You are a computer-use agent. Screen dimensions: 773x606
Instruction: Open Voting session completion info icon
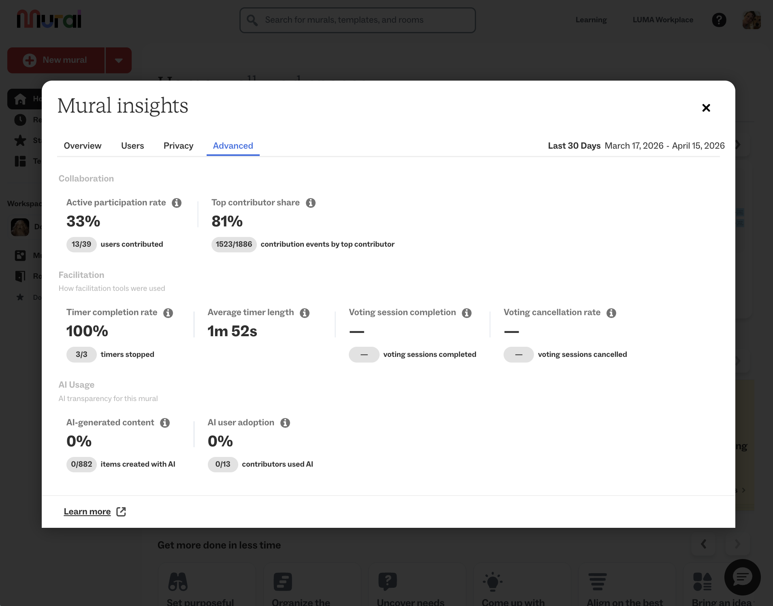[x=467, y=313]
